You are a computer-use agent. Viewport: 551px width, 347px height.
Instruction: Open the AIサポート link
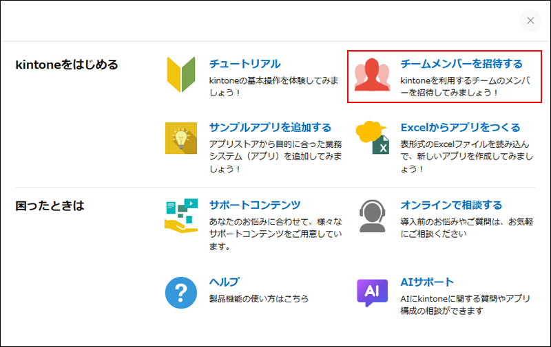pos(427,282)
